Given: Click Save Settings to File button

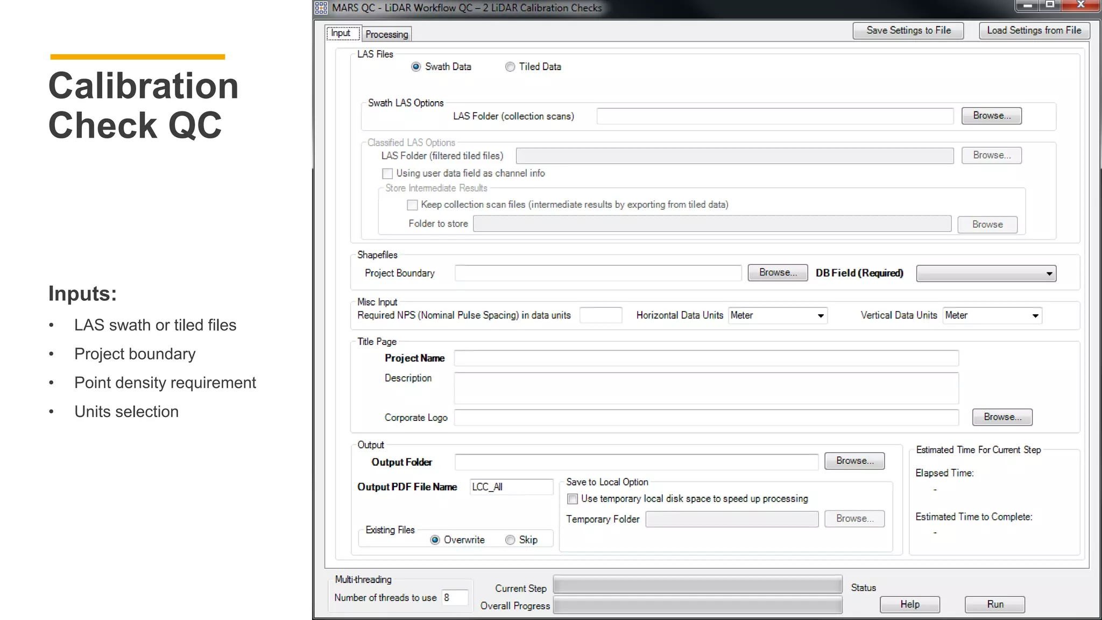Looking at the screenshot, I should click(x=908, y=31).
